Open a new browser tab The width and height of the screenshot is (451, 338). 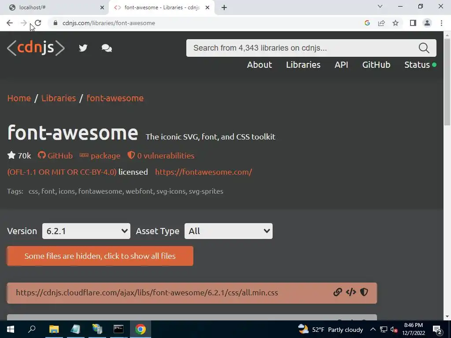click(x=224, y=7)
